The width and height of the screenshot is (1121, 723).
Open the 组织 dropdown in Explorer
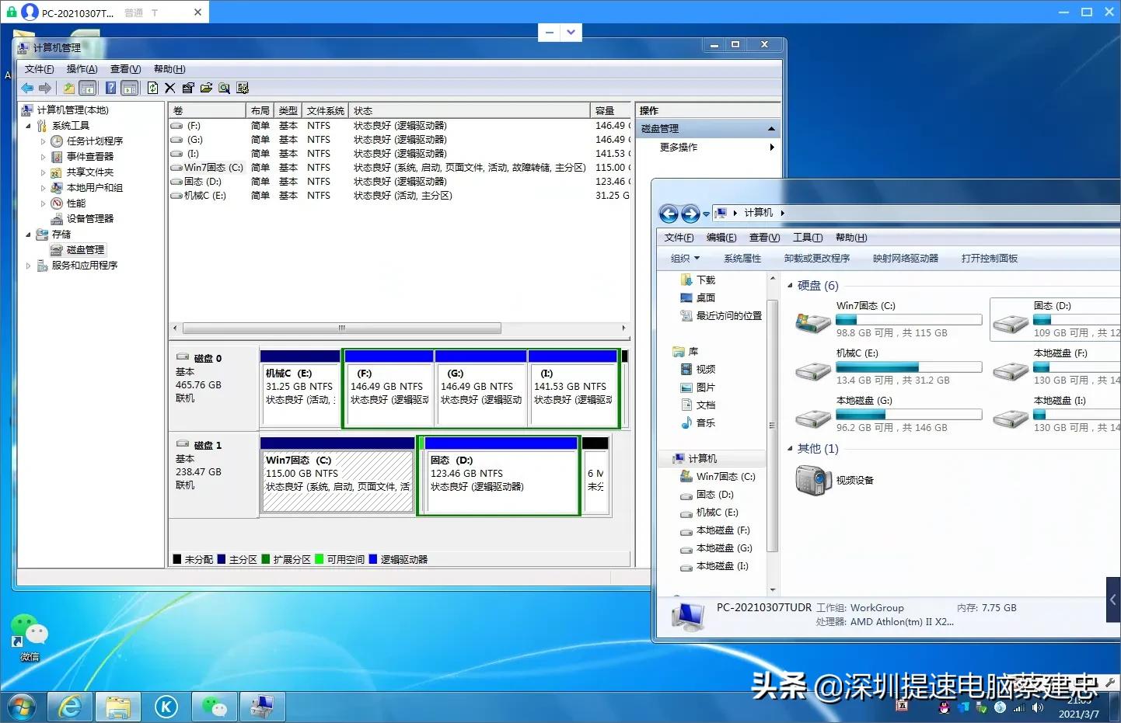[x=685, y=259]
